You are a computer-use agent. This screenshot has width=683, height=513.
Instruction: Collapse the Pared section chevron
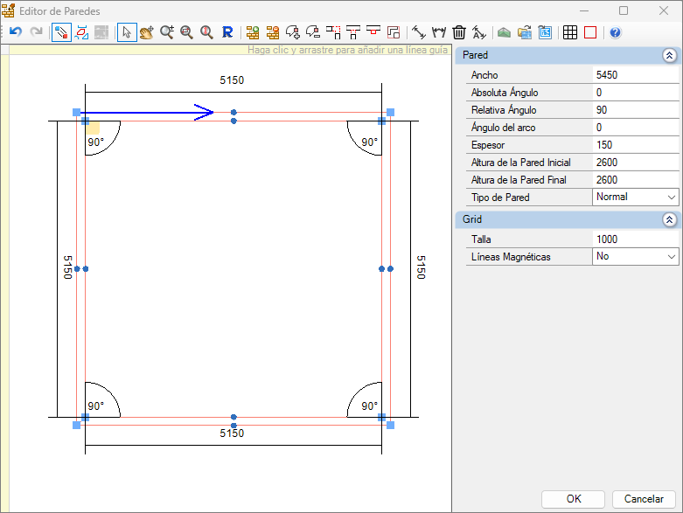[670, 55]
